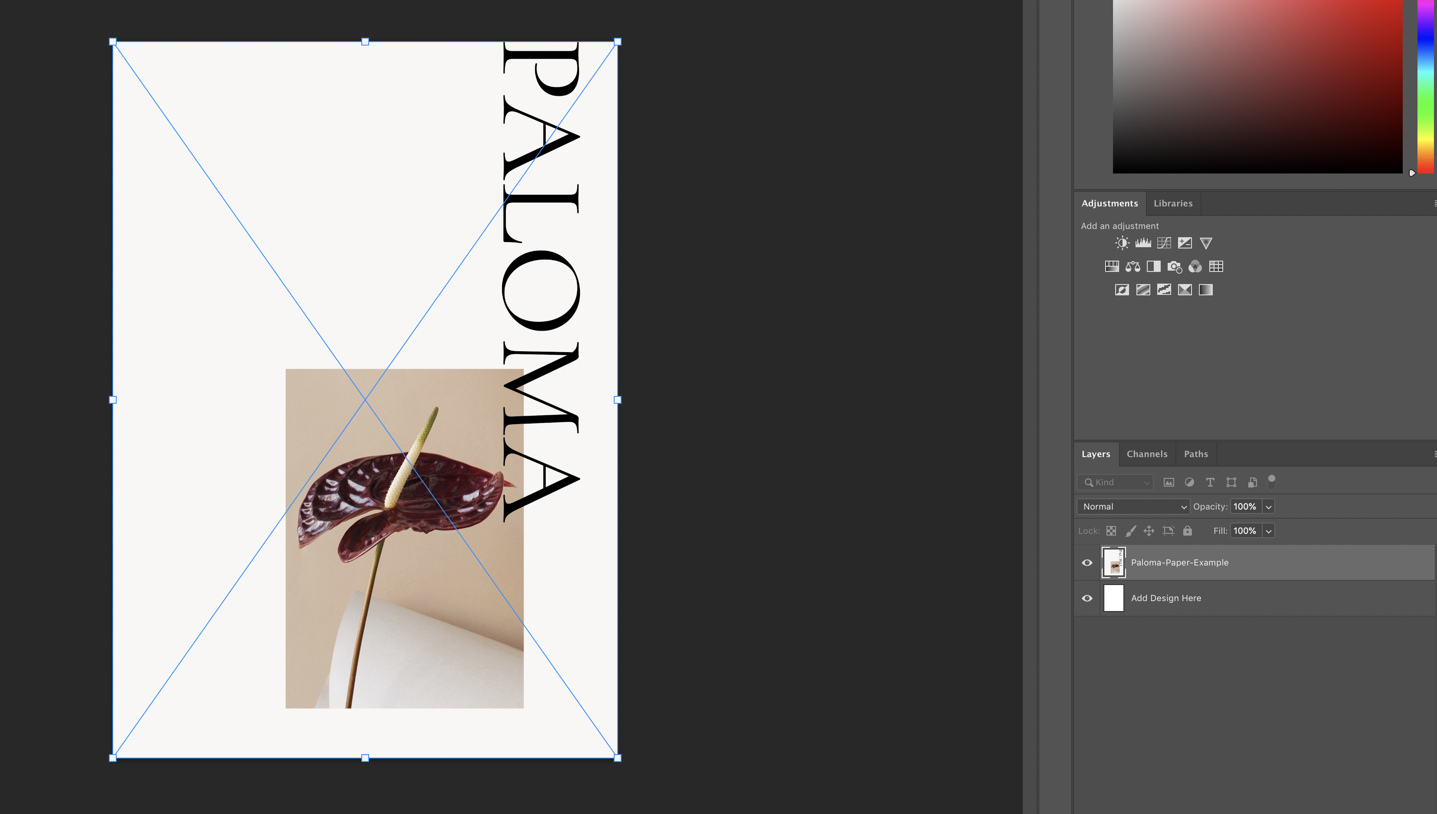Add a Vibrance adjustment layer
The image size is (1437, 814).
(x=1206, y=243)
